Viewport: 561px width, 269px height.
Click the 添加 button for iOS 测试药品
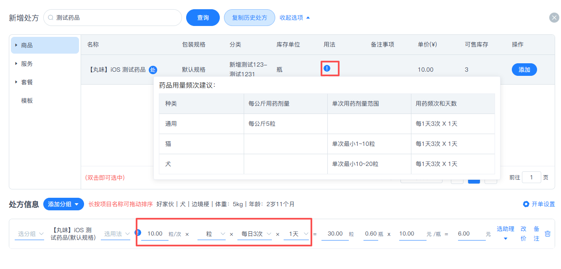coord(524,70)
